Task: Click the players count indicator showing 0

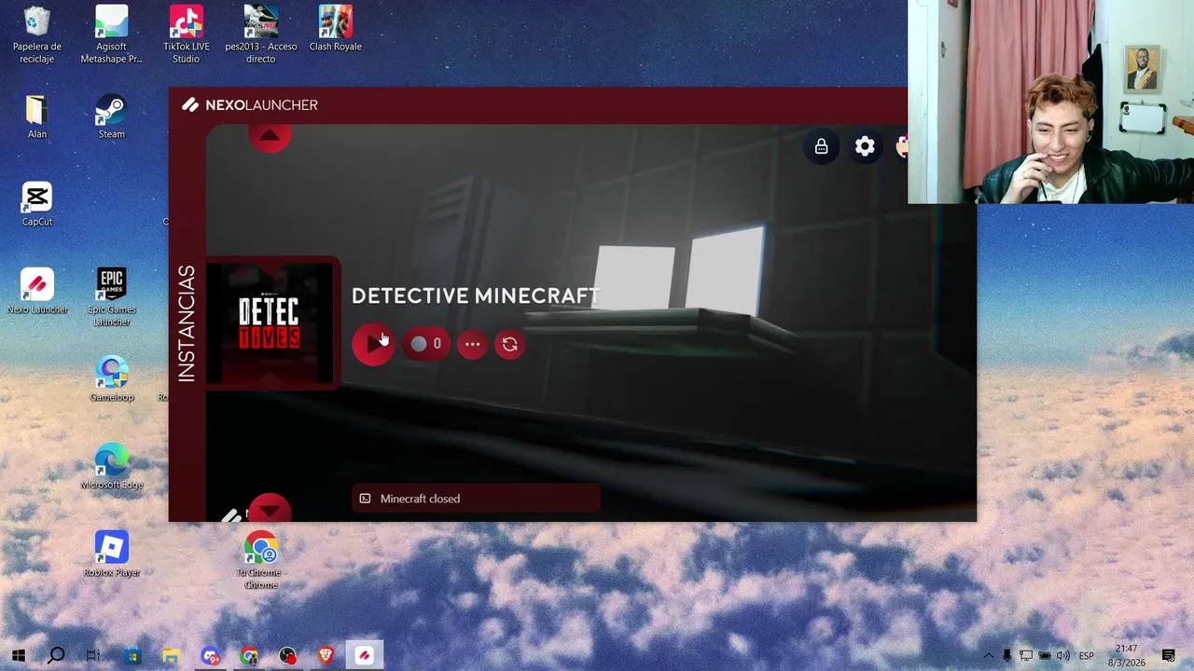Action: 426,344
